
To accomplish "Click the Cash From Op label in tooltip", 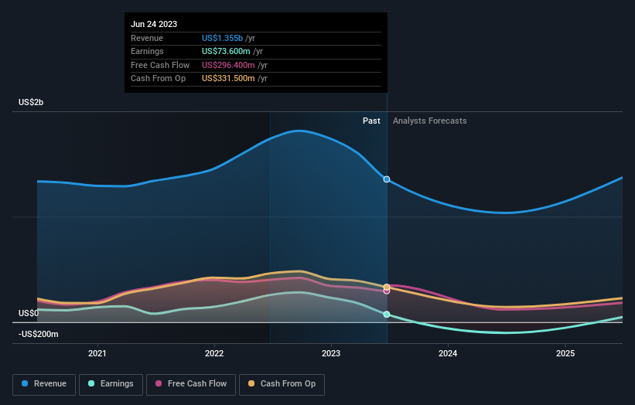I will tap(158, 79).
